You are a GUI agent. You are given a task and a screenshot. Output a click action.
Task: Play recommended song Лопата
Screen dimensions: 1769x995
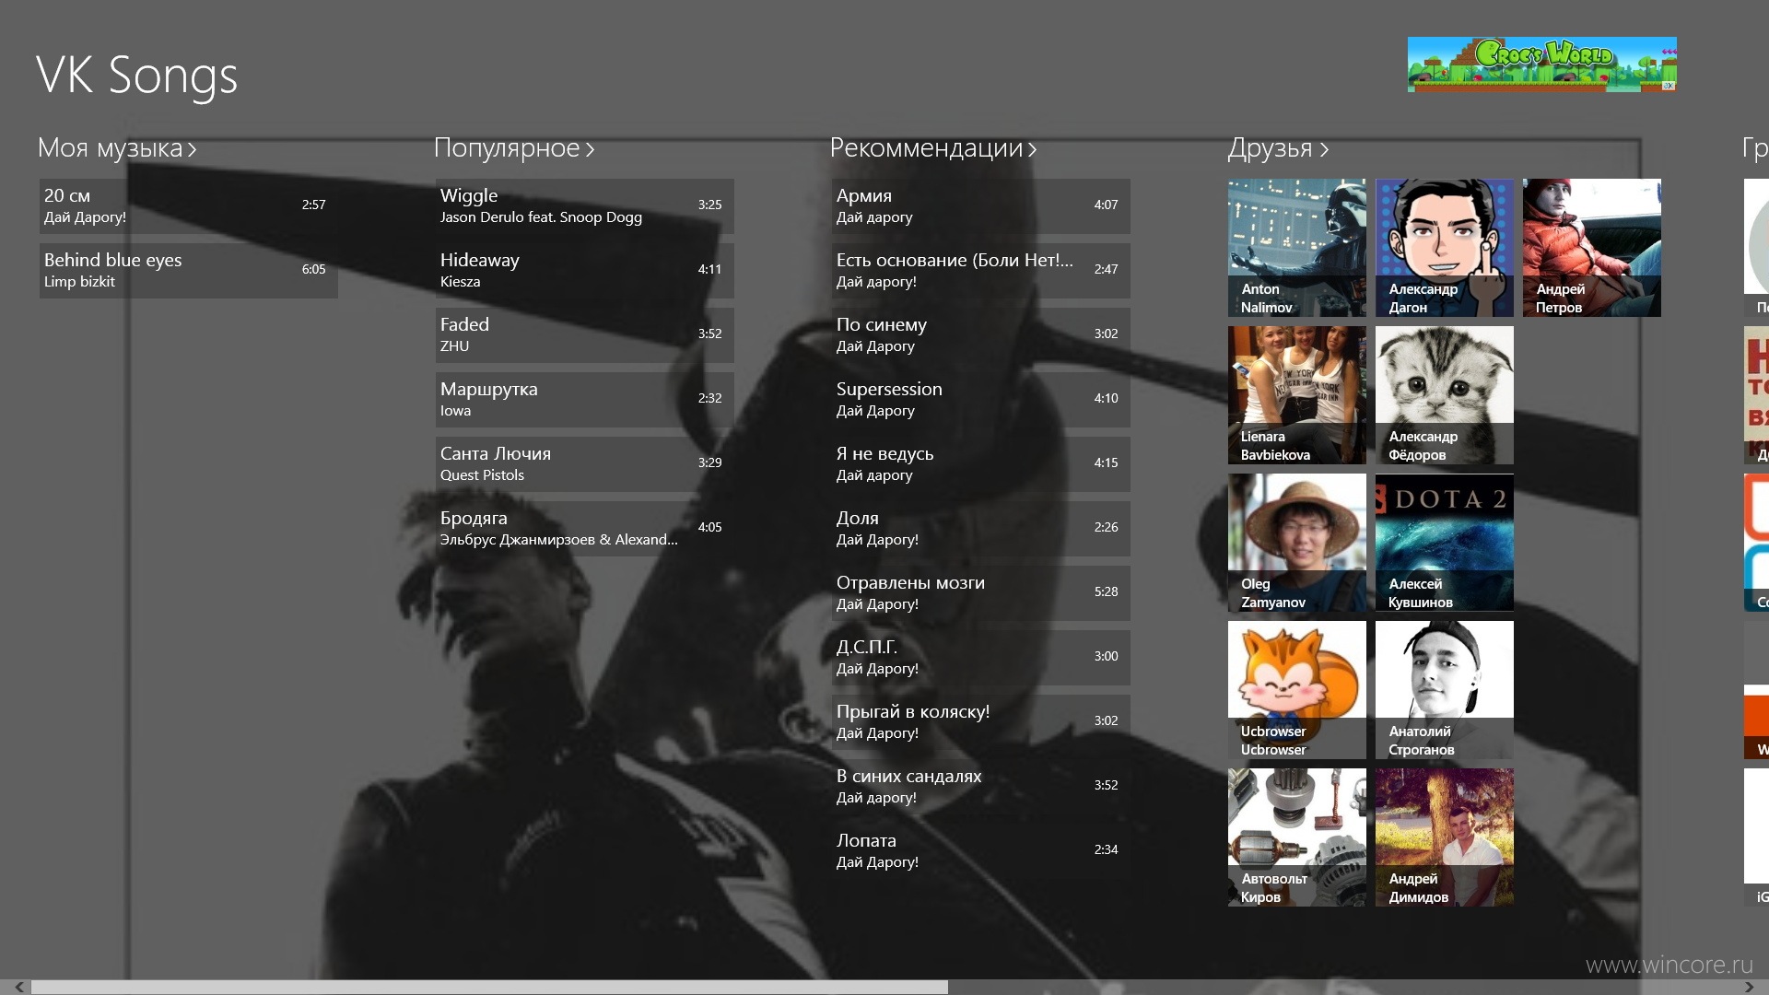[980, 850]
